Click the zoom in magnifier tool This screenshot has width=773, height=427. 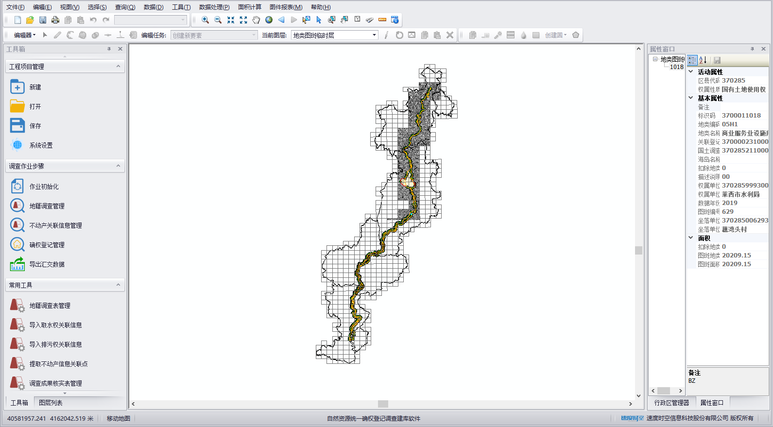(x=205, y=20)
